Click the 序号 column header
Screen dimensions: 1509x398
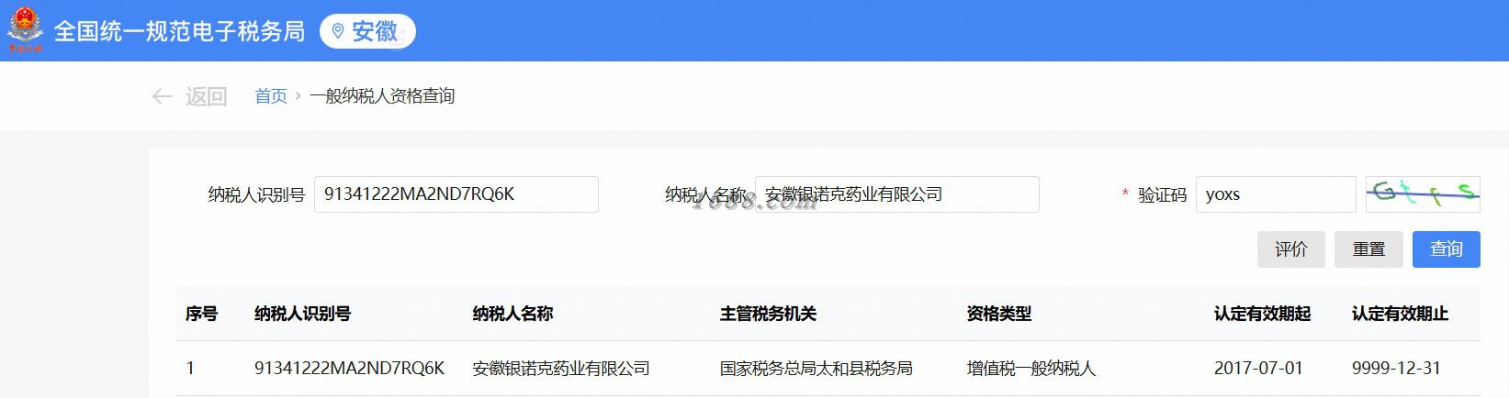pyautogui.click(x=202, y=314)
